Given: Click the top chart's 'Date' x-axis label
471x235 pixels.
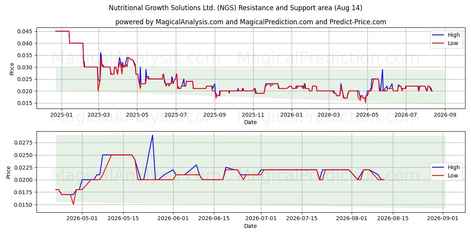Looking at the screenshot, I should click(x=250, y=122).
